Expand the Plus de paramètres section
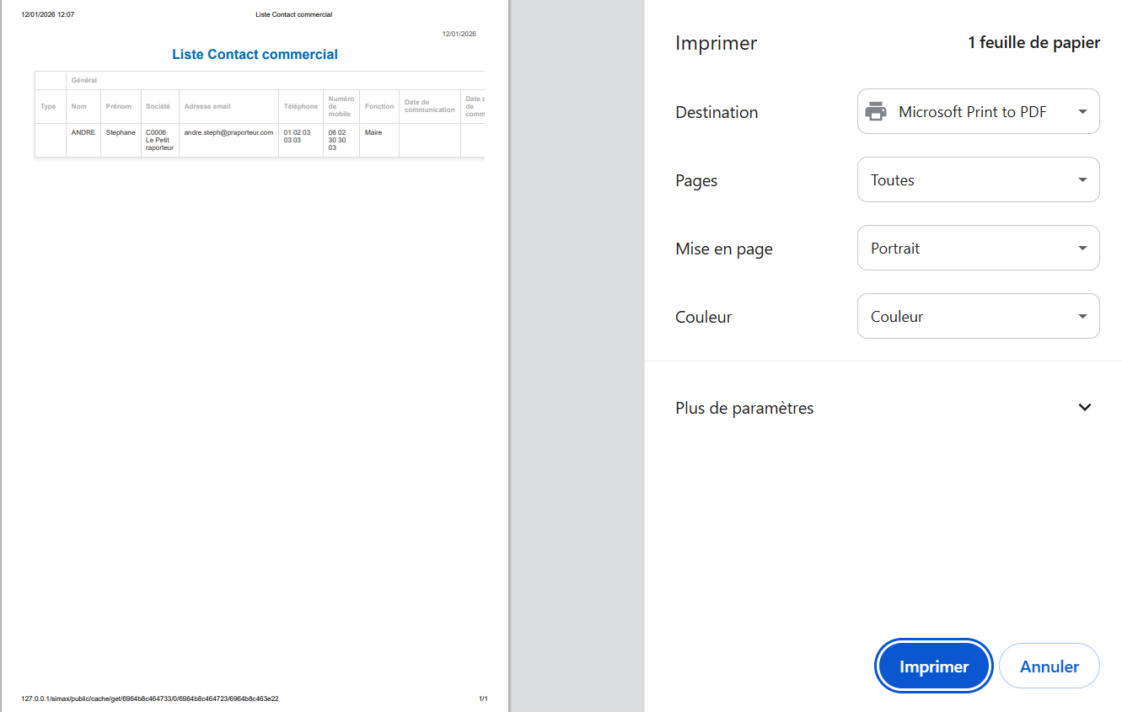The height and width of the screenshot is (712, 1122). [744, 409]
